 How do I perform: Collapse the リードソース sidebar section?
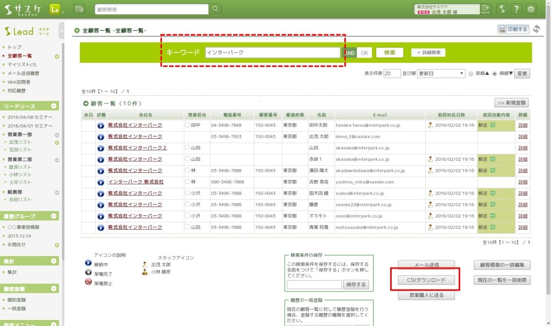pyautogui.click(x=55, y=106)
